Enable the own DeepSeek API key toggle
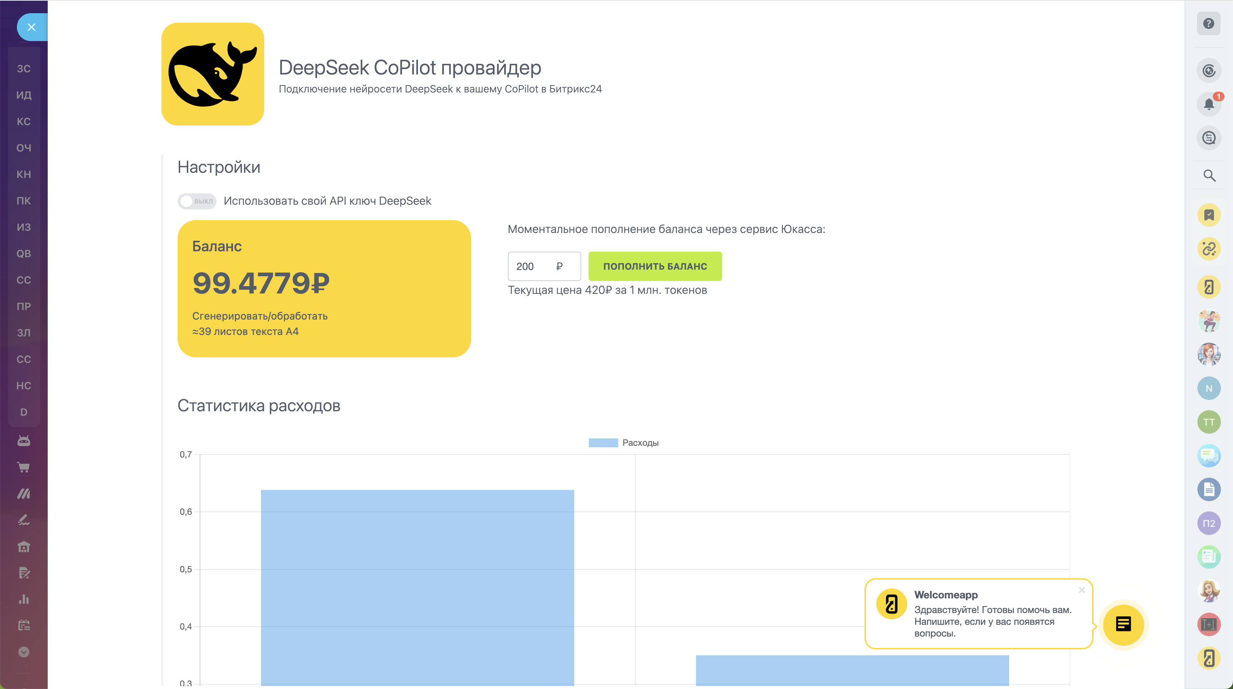 click(197, 201)
